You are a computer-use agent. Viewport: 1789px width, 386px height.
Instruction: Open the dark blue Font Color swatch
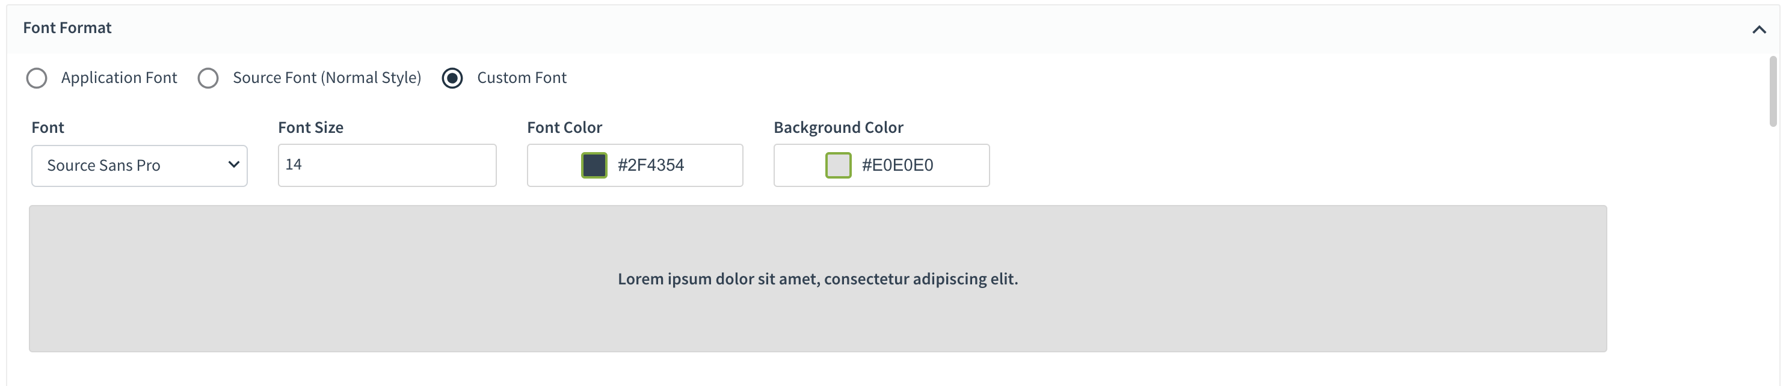point(594,165)
